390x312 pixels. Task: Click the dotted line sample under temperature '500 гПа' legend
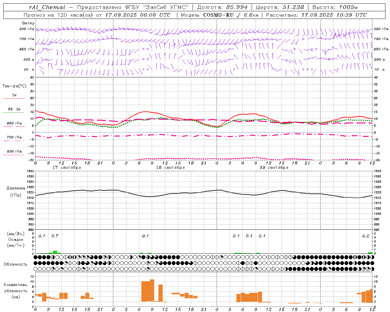tap(14, 155)
